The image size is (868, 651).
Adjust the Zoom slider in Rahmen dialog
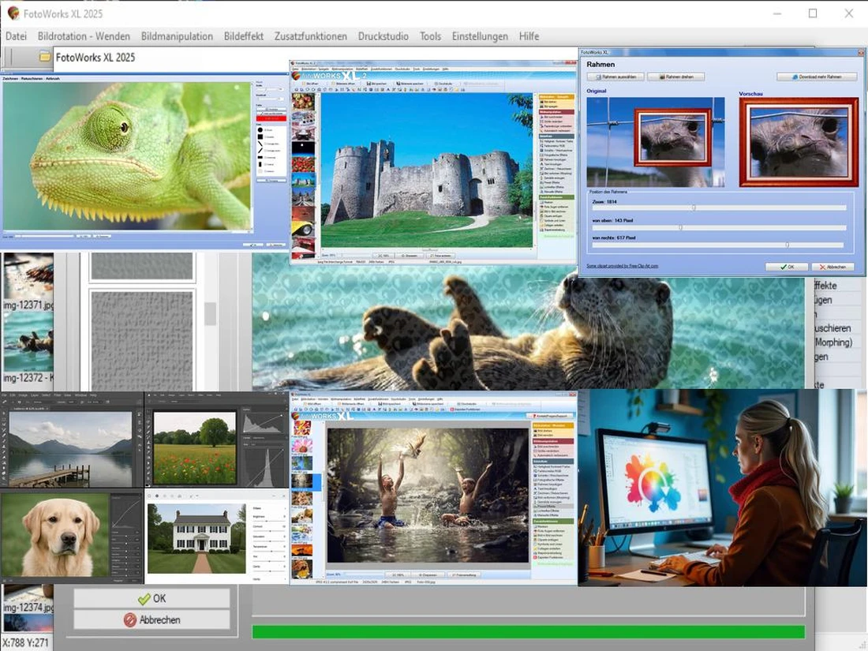click(694, 208)
